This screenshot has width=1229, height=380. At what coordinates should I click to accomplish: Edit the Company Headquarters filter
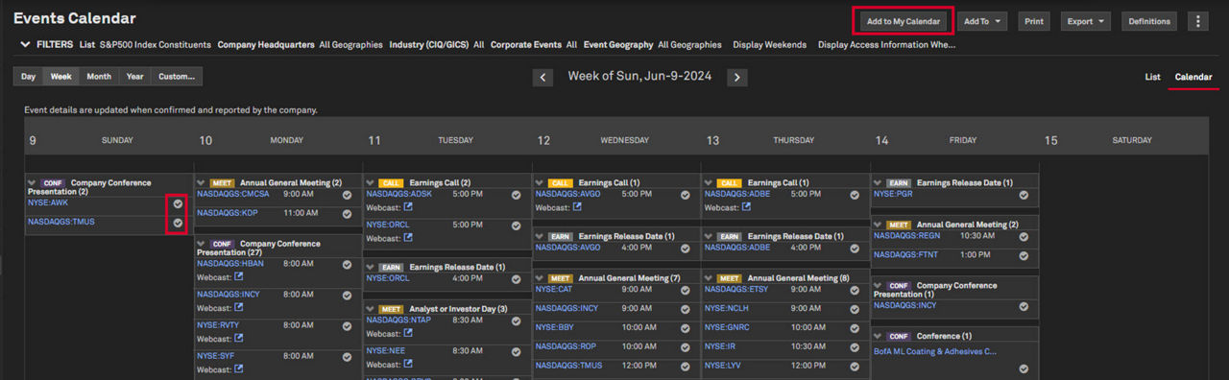click(300, 44)
